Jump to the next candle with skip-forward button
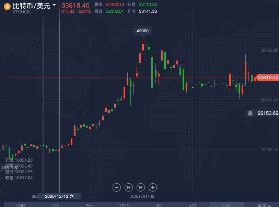 pyautogui.click(x=141, y=187)
